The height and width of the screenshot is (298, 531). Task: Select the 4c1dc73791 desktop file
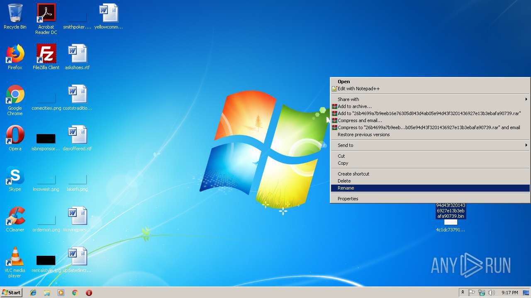pyautogui.click(x=451, y=226)
